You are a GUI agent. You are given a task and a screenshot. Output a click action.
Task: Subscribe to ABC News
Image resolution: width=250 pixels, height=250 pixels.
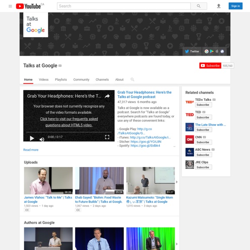point(203,155)
